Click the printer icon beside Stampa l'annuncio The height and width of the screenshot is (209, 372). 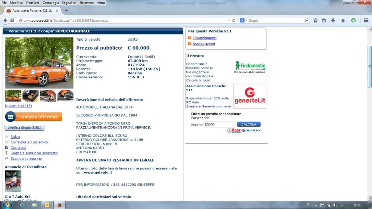[x=7, y=159]
